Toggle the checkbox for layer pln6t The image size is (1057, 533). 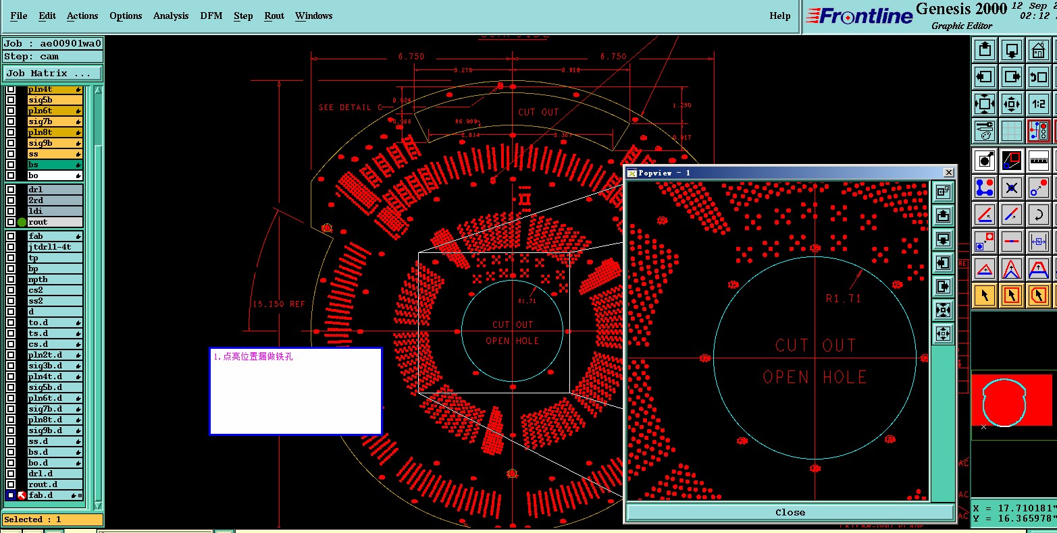pyautogui.click(x=11, y=111)
